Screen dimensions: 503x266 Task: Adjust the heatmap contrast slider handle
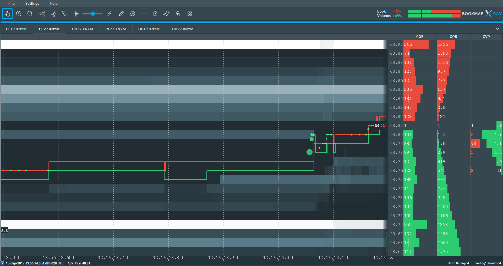tap(93, 14)
